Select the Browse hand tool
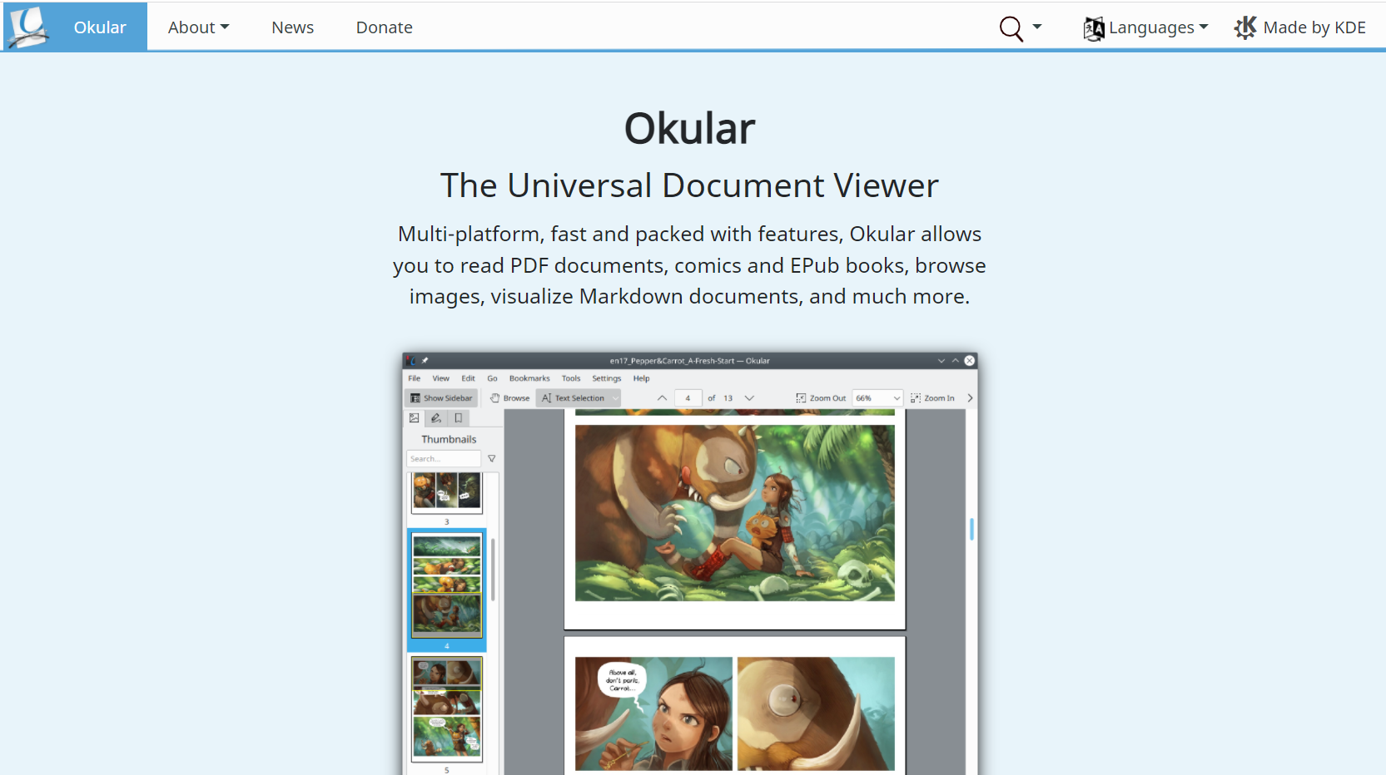Screen dimensions: 1386x775 [x=510, y=398]
